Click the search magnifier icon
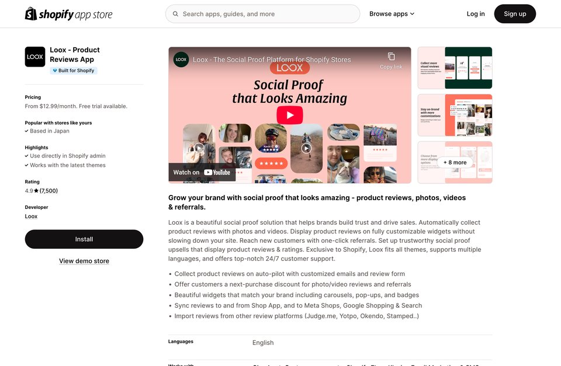561x366 pixels. [175, 14]
